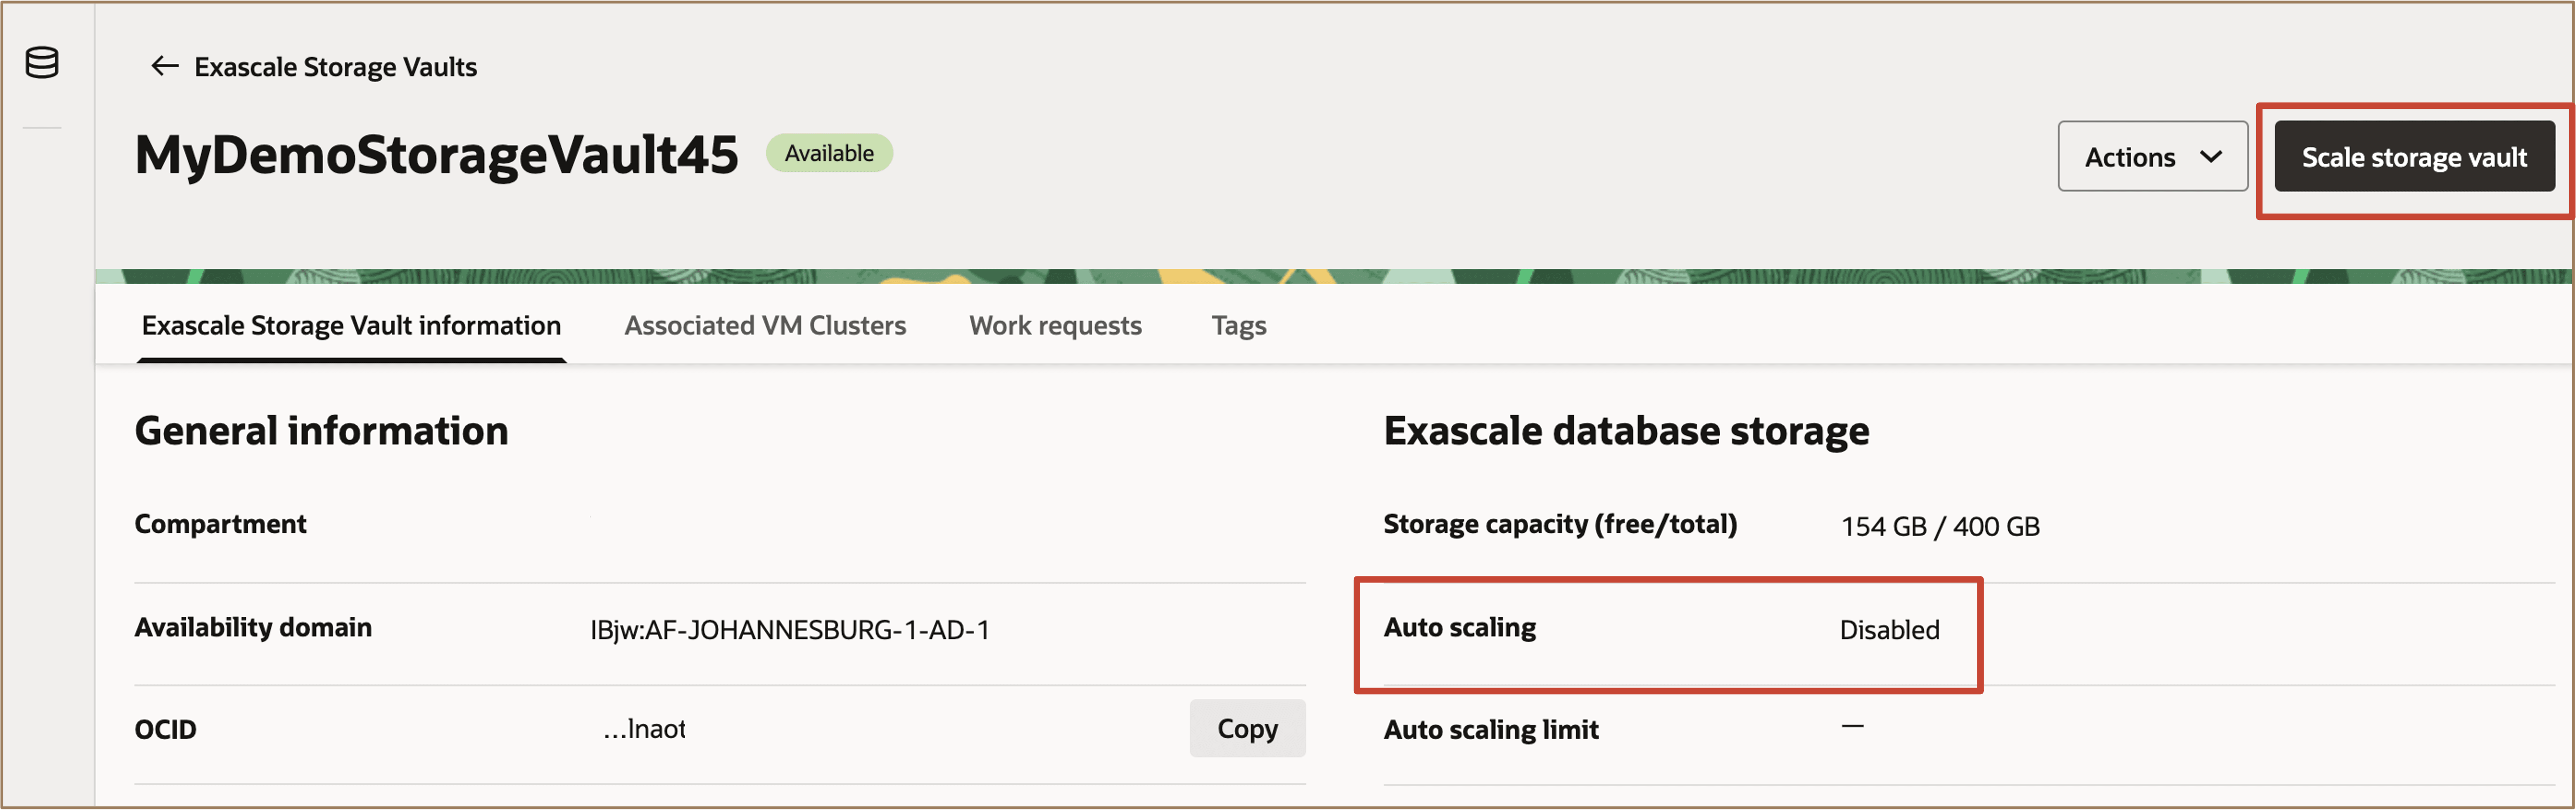The height and width of the screenshot is (810, 2576).
Task: Copy the OCID value
Action: 1247,728
